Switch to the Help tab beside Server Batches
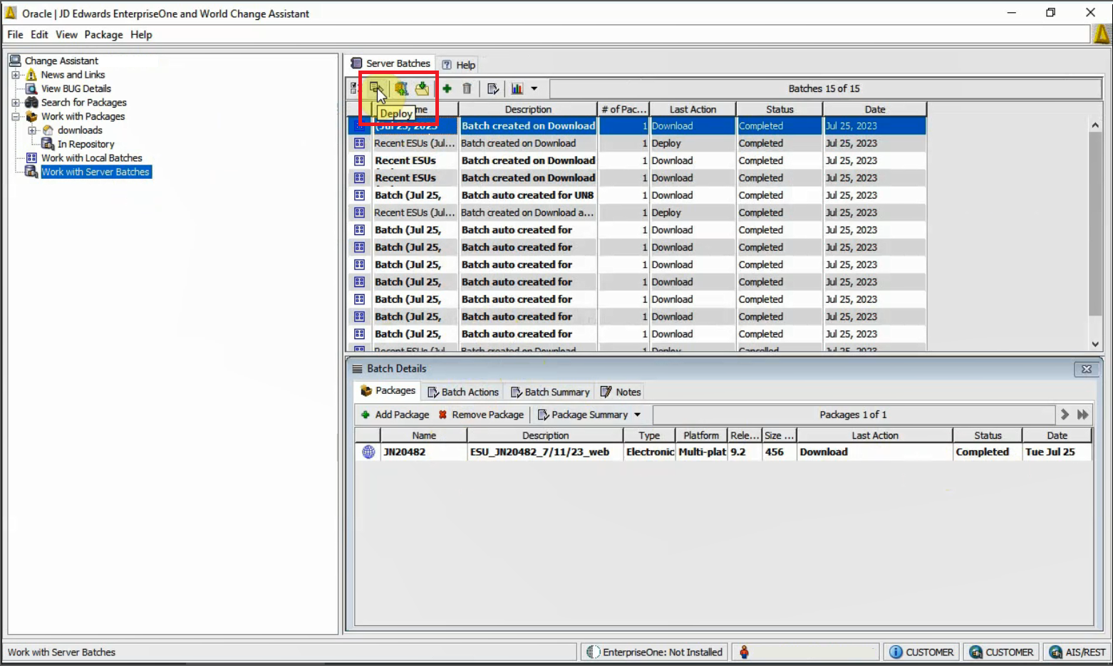The height and width of the screenshot is (666, 1113). coord(458,65)
